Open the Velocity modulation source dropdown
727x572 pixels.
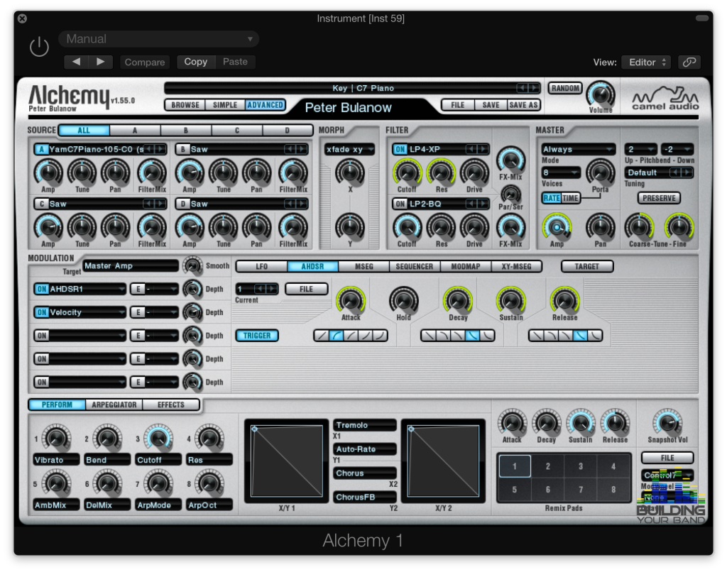coord(87,312)
